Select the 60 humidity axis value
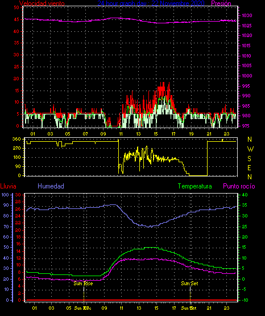This screenshot has height=316, width=265. (x=6, y=237)
